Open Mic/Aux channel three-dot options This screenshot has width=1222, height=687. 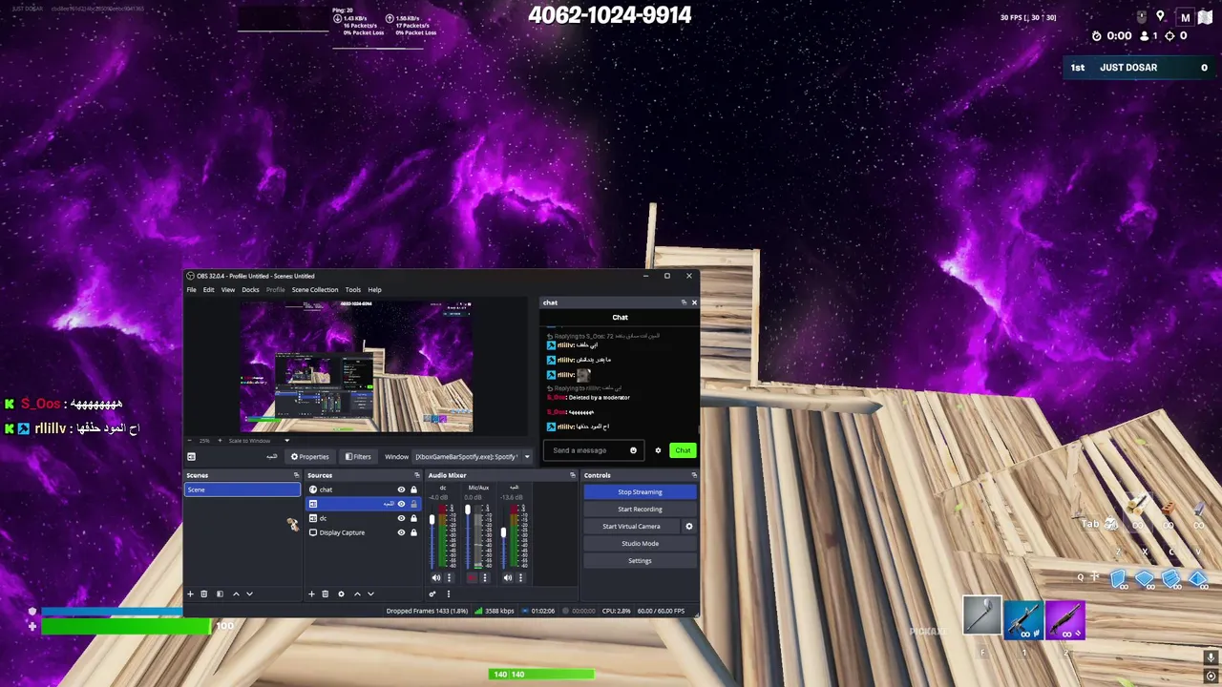pyautogui.click(x=484, y=577)
